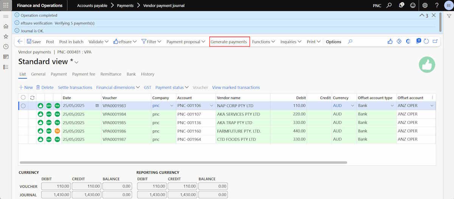Switch to General tab
Viewport: 454px width, 199px height.
(38, 74)
